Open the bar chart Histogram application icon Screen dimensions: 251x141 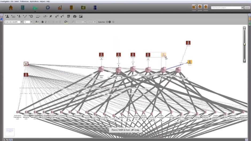(60, 7)
